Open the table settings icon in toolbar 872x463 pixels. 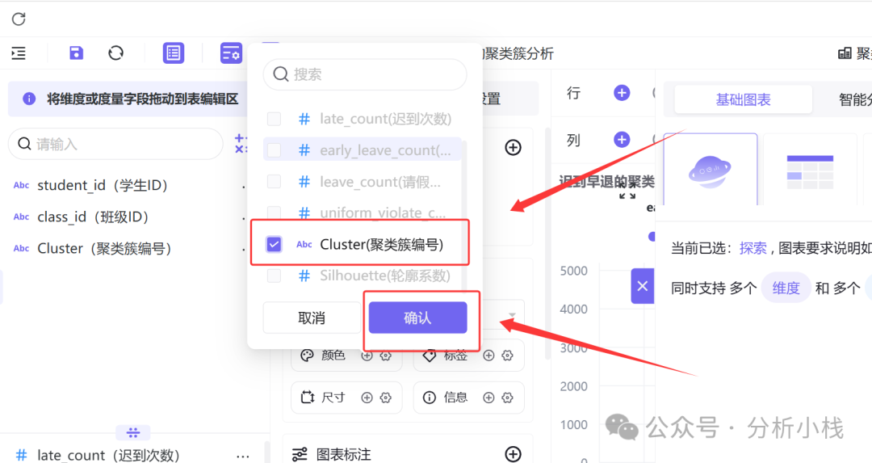click(x=231, y=53)
